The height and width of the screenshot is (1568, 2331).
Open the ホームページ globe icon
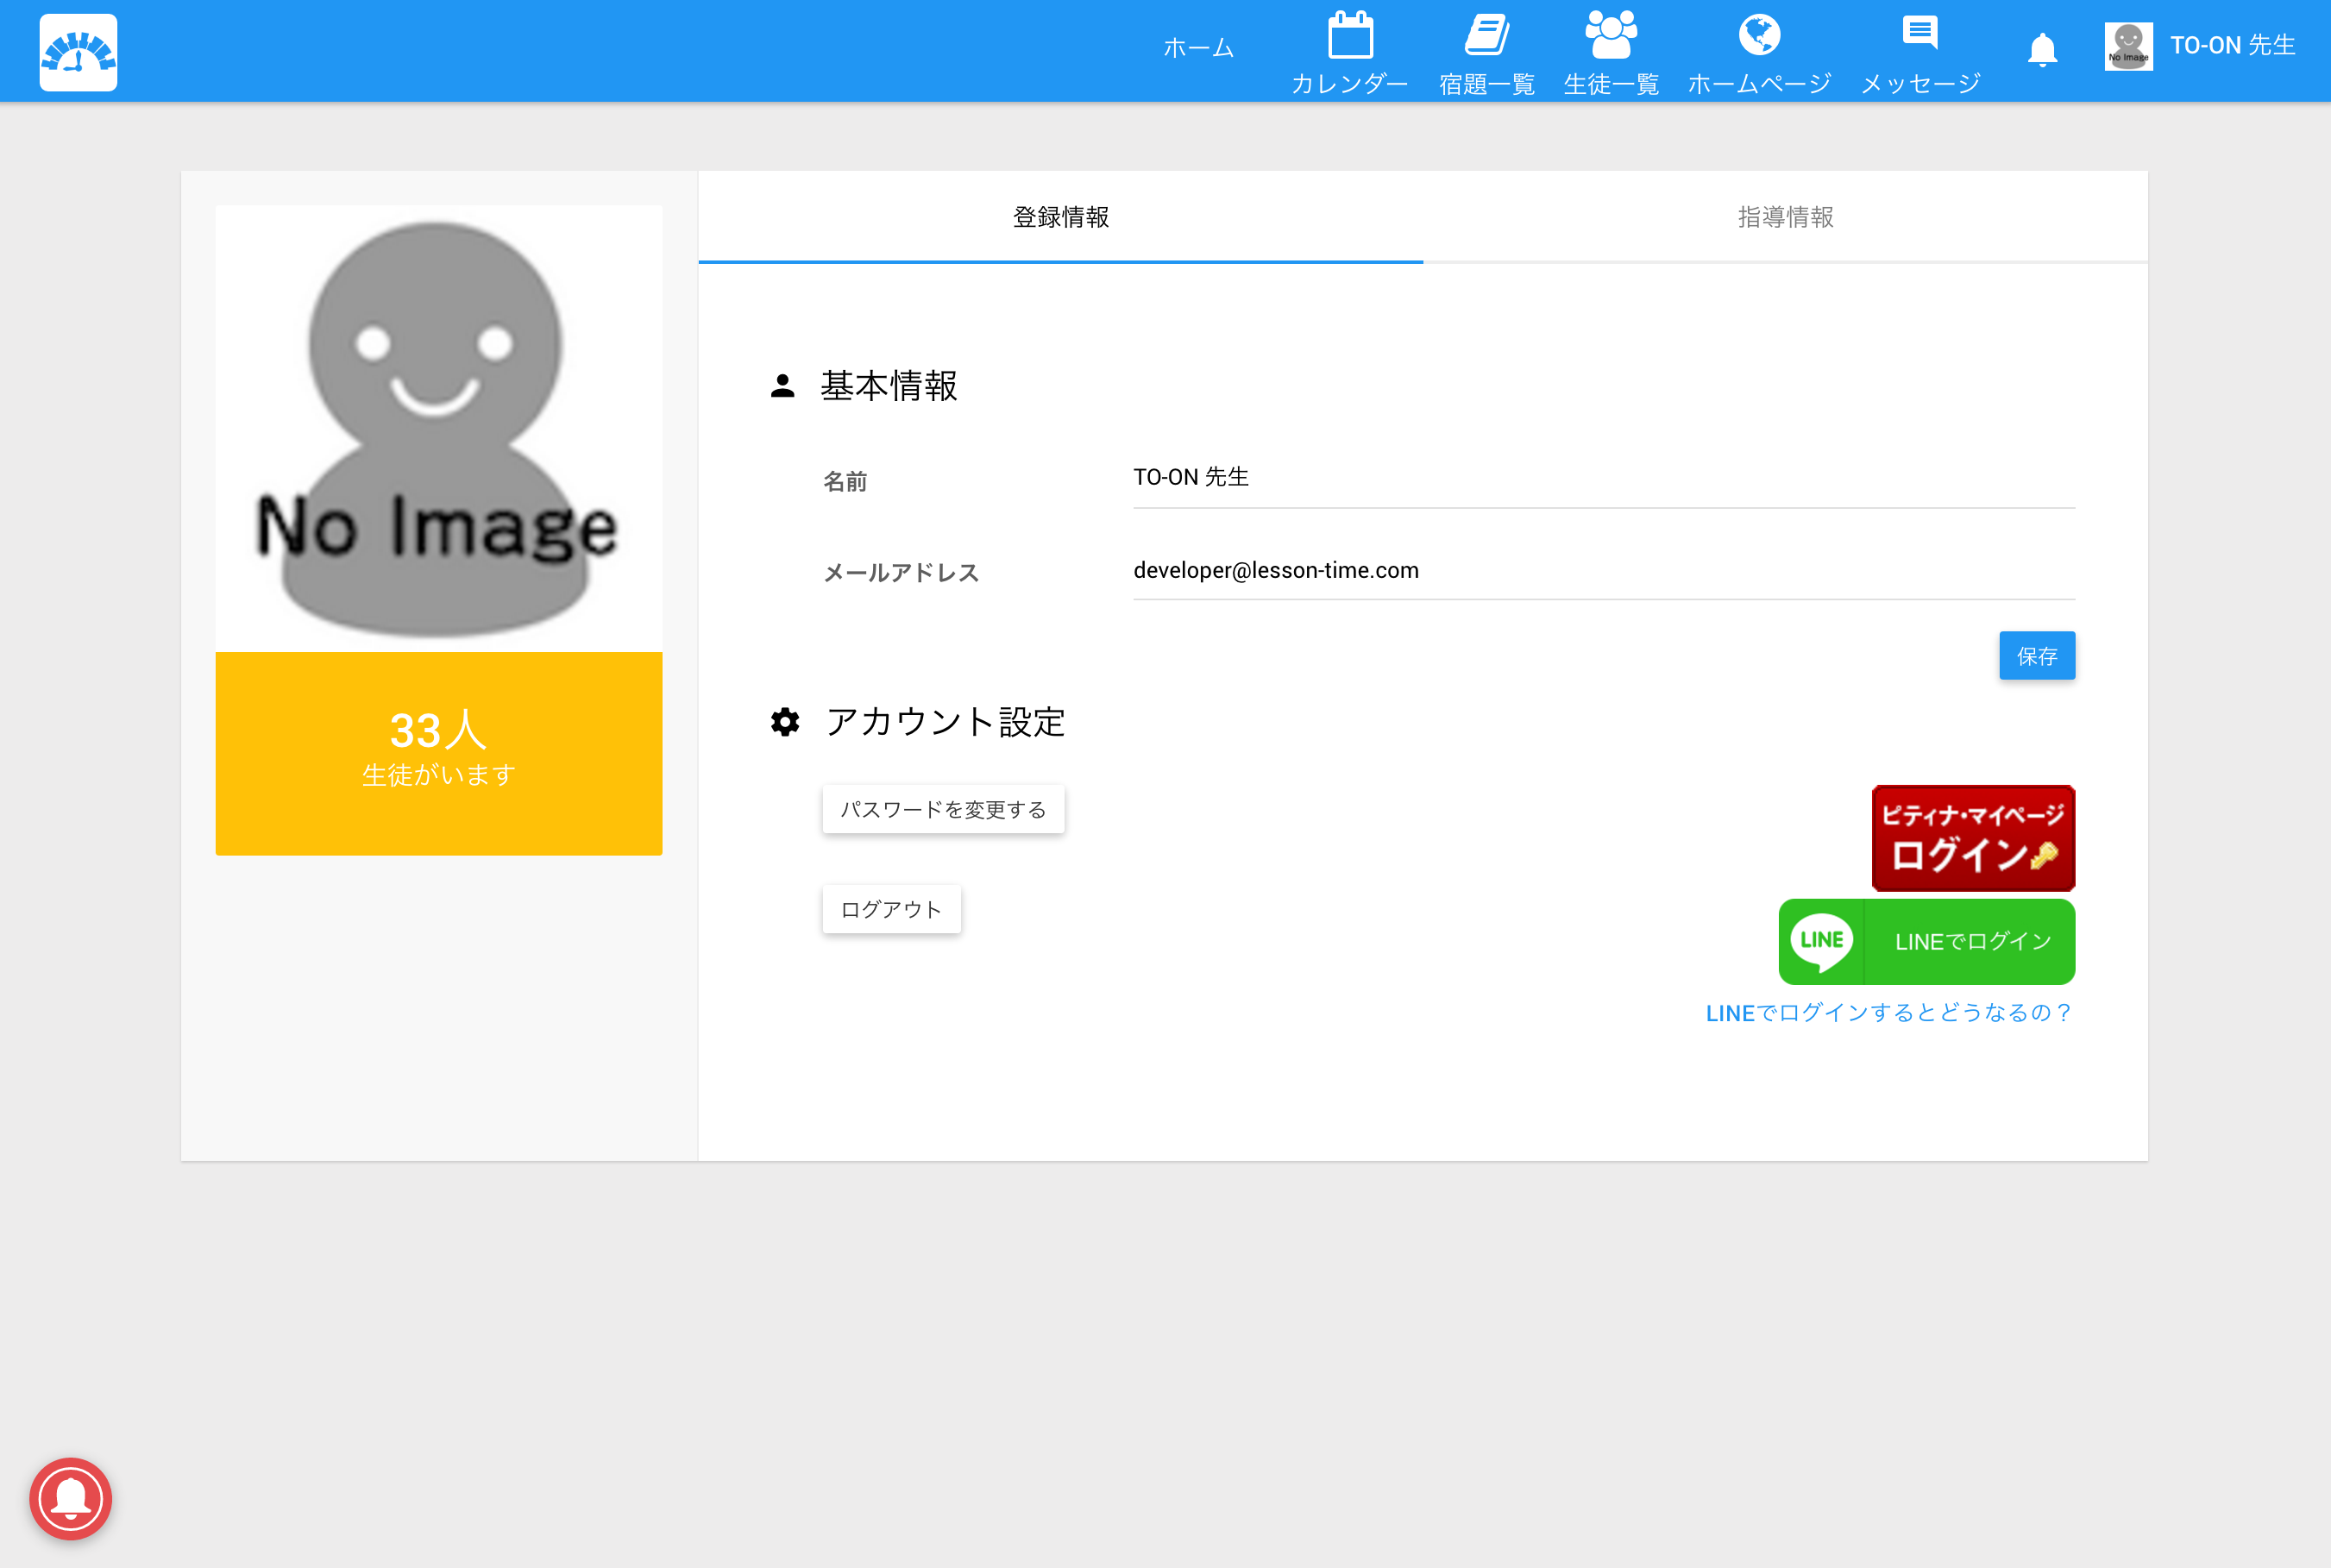pos(1758,36)
